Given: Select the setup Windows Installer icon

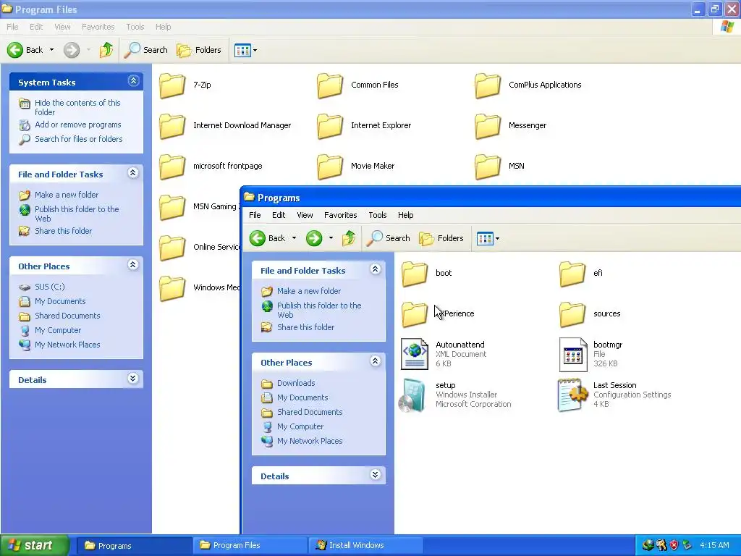Looking at the screenshot, I should point(412,395).
